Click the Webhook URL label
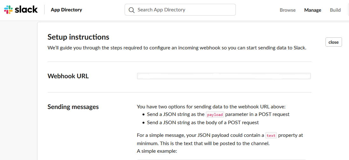 (x=68, y=76)
